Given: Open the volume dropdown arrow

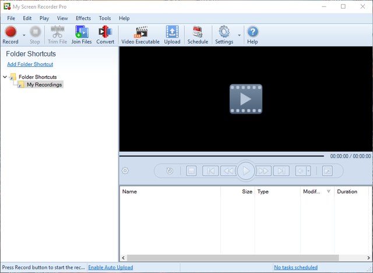Looking at the screenshot, I should coord(308,171).
